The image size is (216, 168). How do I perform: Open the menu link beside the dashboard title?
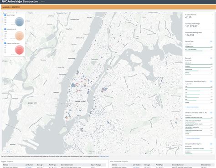pyautogui.click(x=43, y=1)
